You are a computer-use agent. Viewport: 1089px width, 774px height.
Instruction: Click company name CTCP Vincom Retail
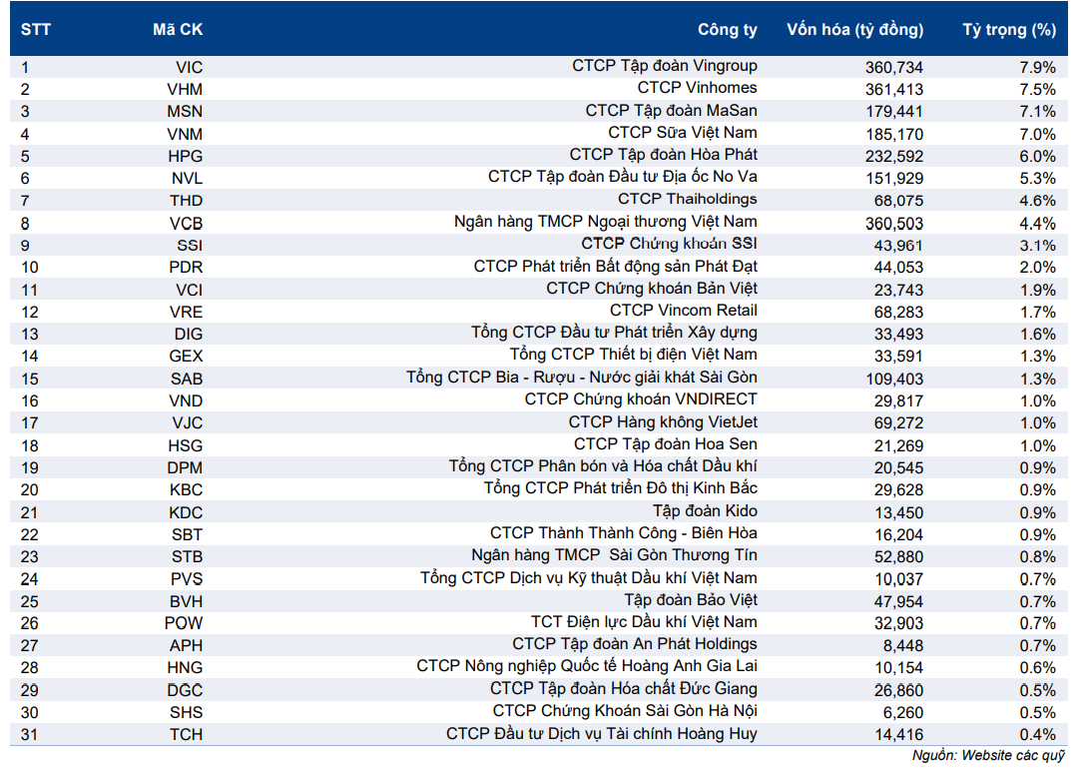point(684,311)
